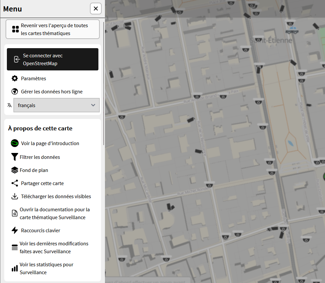
Task: Click the offline data globe icon
Action: (x=15, y=92)
